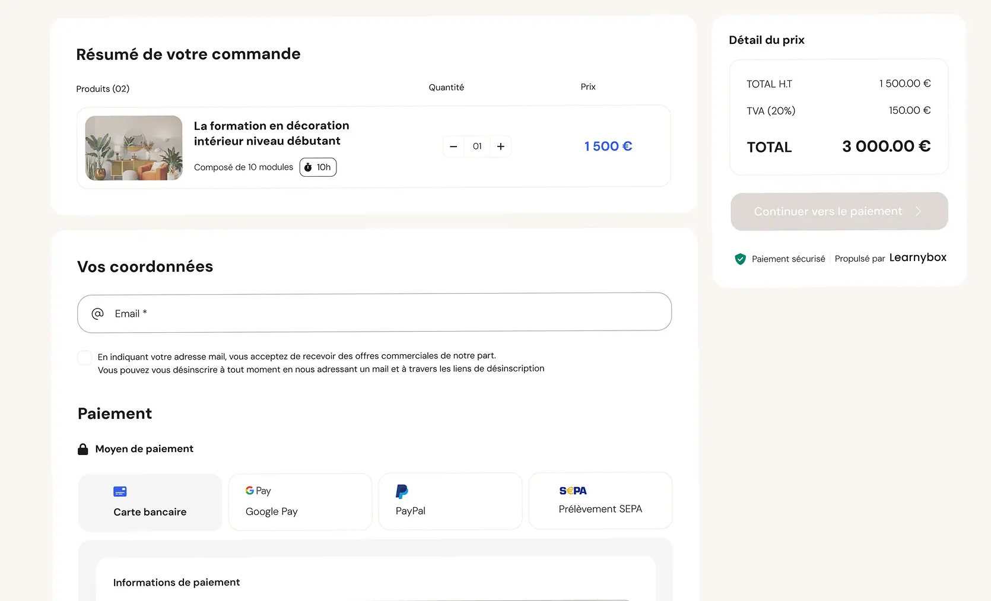Click the Vos coordonnées heading
The image size is (991, 601).
click(x=145, y=267)
